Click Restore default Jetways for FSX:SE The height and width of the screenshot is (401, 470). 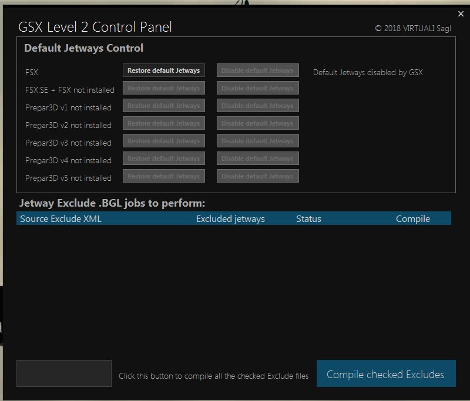coord(164,88)
